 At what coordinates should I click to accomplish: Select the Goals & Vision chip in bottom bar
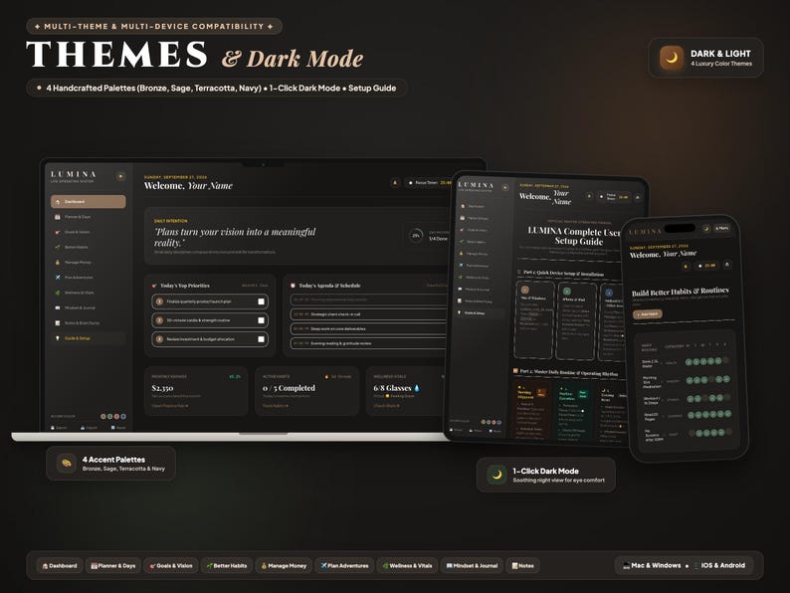tap(171, 566)
